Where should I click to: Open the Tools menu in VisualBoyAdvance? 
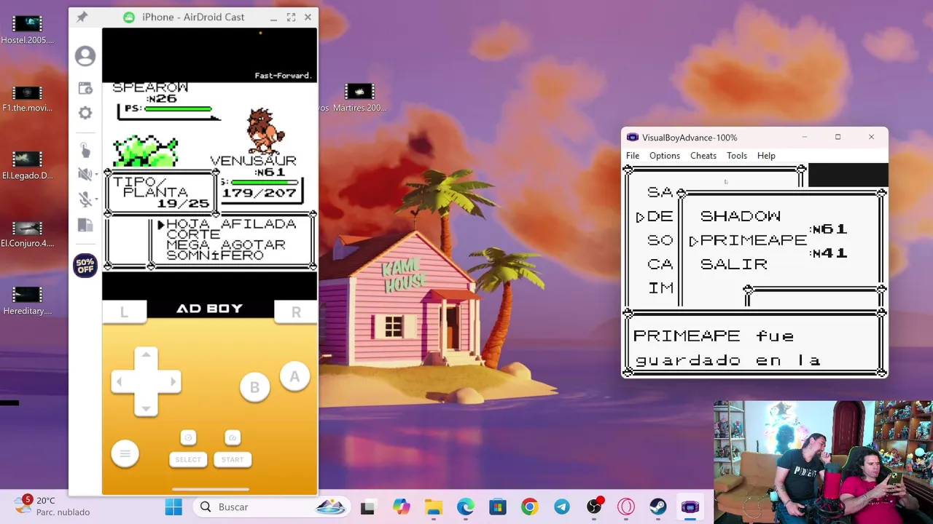click(737, 156)
